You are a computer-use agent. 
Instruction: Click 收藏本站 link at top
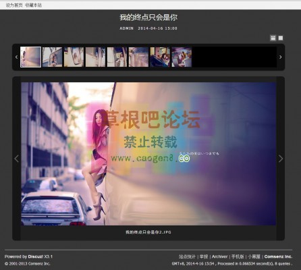click(x=33, y=5)
